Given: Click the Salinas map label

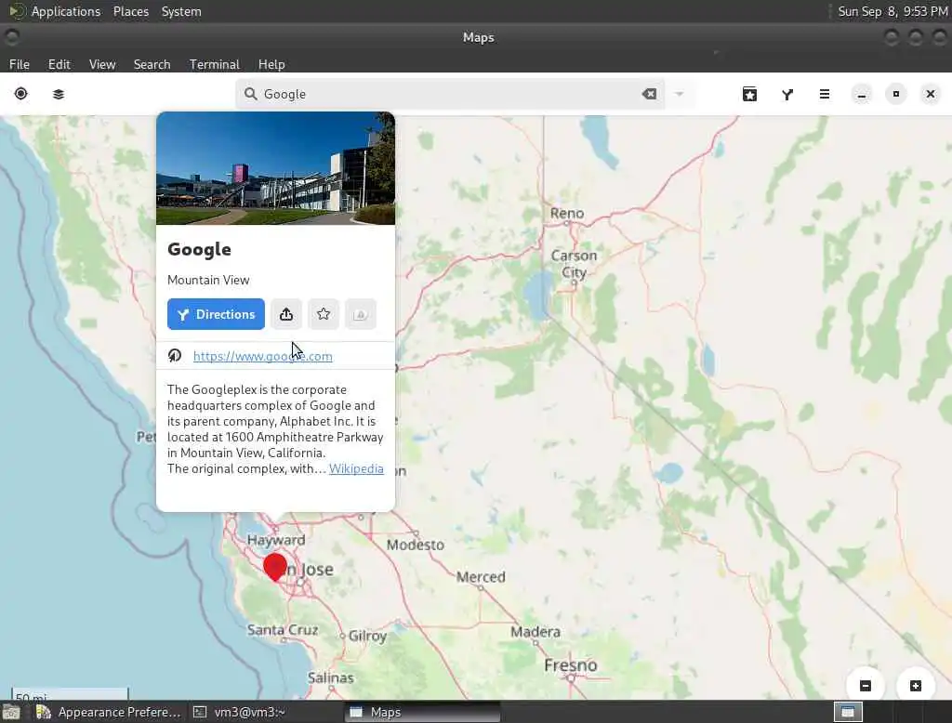Looking at the screenshot, I should pos(331,677).
